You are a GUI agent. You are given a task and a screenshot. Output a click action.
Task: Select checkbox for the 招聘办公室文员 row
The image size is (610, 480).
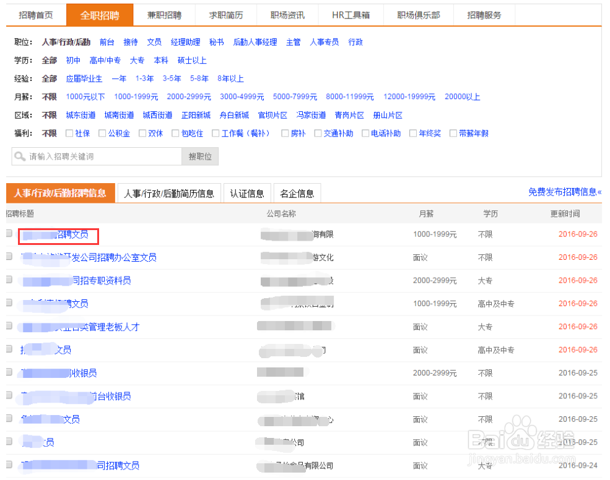(x=9, y=256)
